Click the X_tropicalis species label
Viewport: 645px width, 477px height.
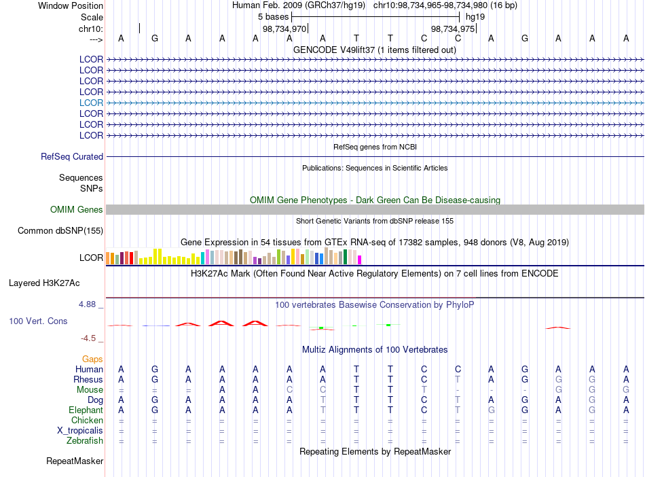click(x=80, y=431)
